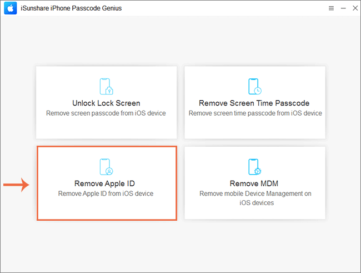Image resolution: width=361 pixels, height=273 pixels.
Task: Minimize the iSunshare window
Action: point(343,8)
